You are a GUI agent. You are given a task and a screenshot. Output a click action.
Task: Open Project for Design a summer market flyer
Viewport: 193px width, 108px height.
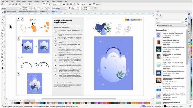166,44
